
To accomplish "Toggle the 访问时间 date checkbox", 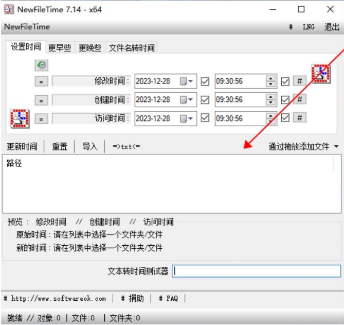I will click(205, 118).
